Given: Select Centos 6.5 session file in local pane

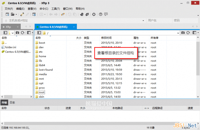Looking at the screenshot, I should [x=18, y=52].
